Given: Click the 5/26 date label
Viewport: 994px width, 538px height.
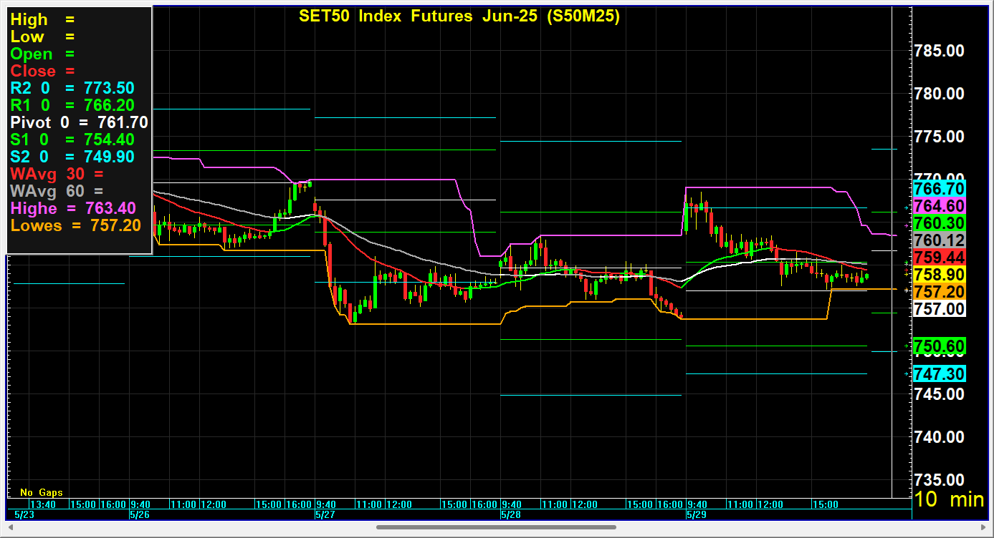Looking at the screenshot, I should click(140, 514).
